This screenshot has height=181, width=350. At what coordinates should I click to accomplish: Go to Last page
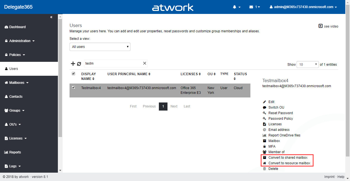click(x=187, y=106)
